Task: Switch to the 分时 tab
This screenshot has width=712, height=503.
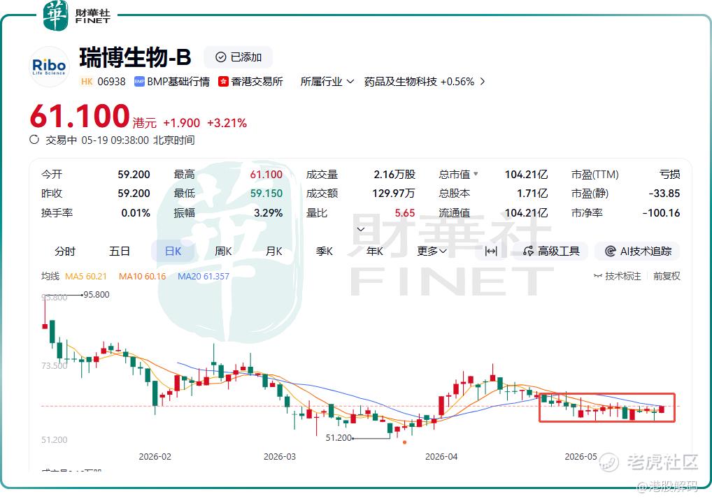Action: tap(65, 251)
